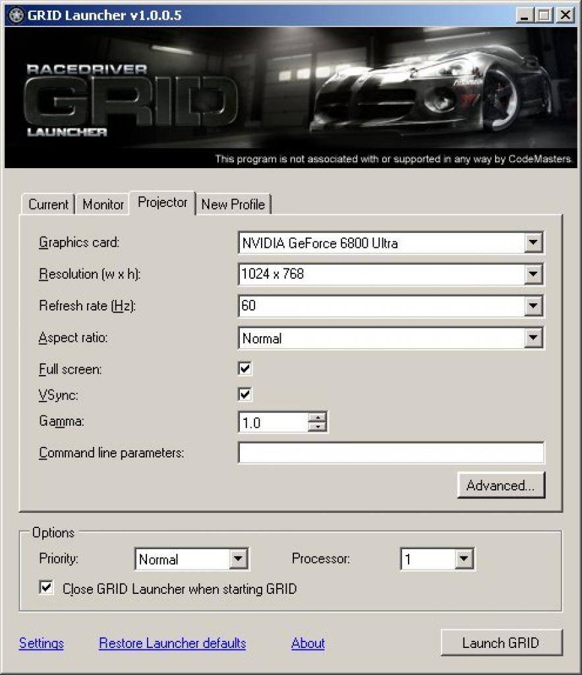
Task: Click the Refresh rate (Hz) label
Action: (x=88, y=306)
